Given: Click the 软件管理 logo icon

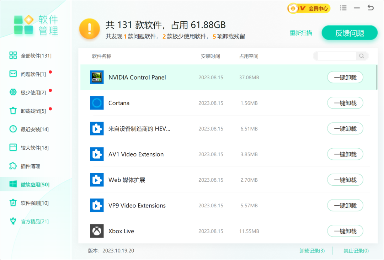Looking at the screenshot, I should (23, 25).
